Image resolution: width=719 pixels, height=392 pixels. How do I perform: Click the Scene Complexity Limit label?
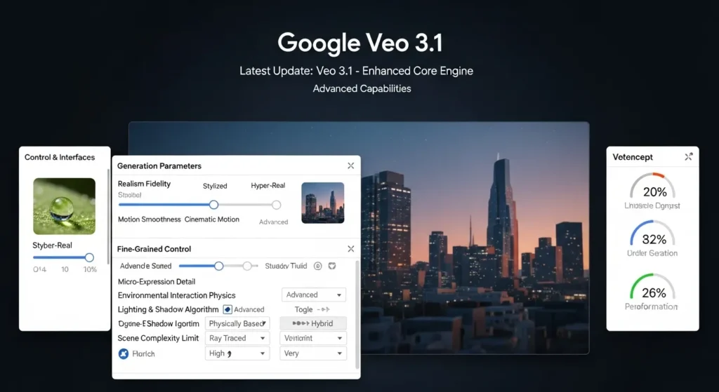(x=158, y=338)
